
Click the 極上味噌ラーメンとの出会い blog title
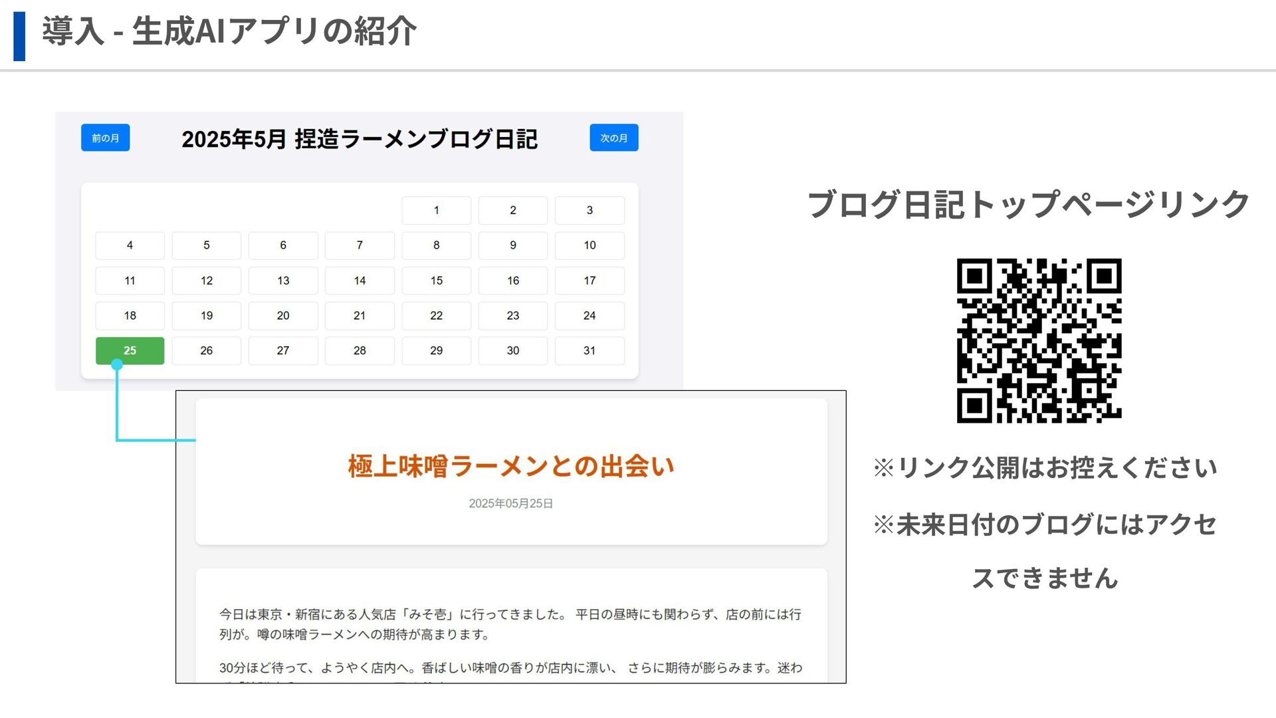(x=510, y=466)
